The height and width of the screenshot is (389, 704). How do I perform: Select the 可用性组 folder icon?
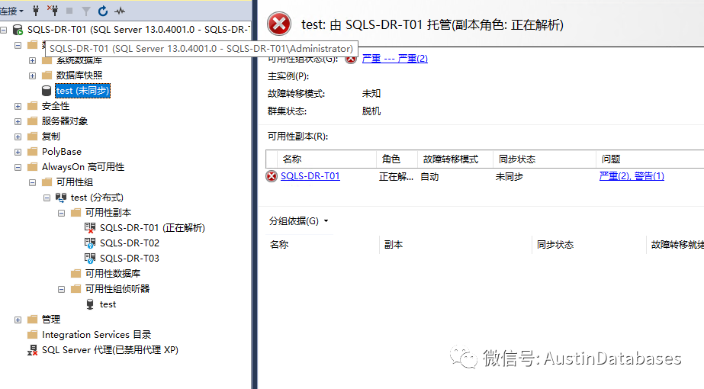point(47,182)
